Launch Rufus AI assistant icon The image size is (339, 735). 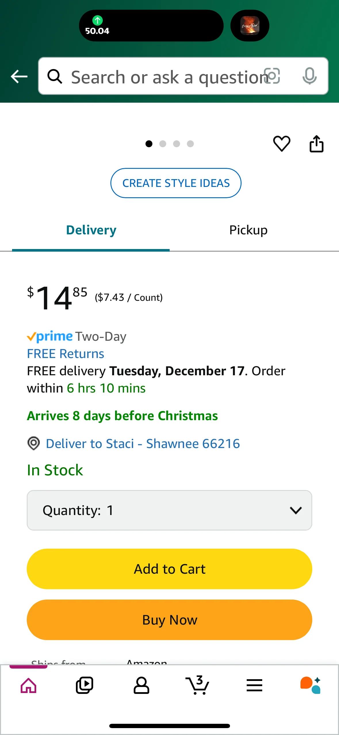[x=311, y=686]
